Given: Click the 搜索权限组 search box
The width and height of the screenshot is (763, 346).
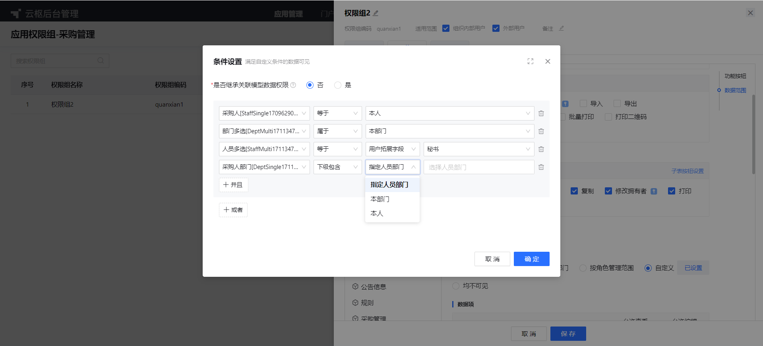Looking at the screenshot, I should [x=60, y=61].
